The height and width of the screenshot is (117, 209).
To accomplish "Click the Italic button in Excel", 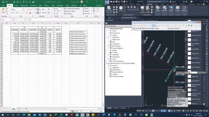I will 14,13.
